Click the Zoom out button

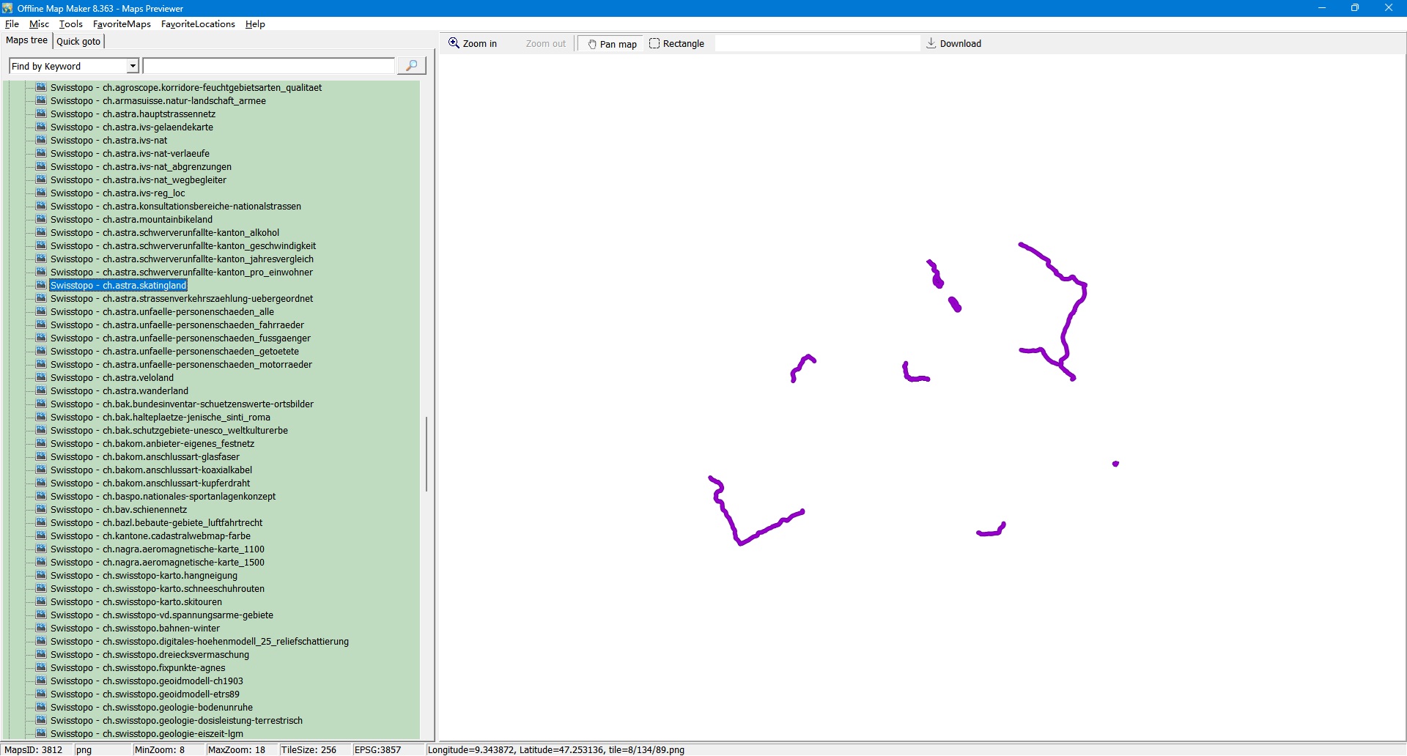545,44
